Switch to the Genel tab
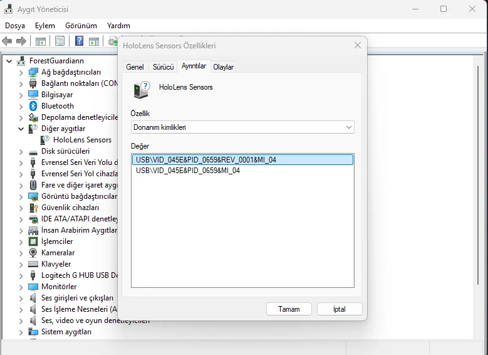This screenshot has height=355, width=488. pos(135,67)
